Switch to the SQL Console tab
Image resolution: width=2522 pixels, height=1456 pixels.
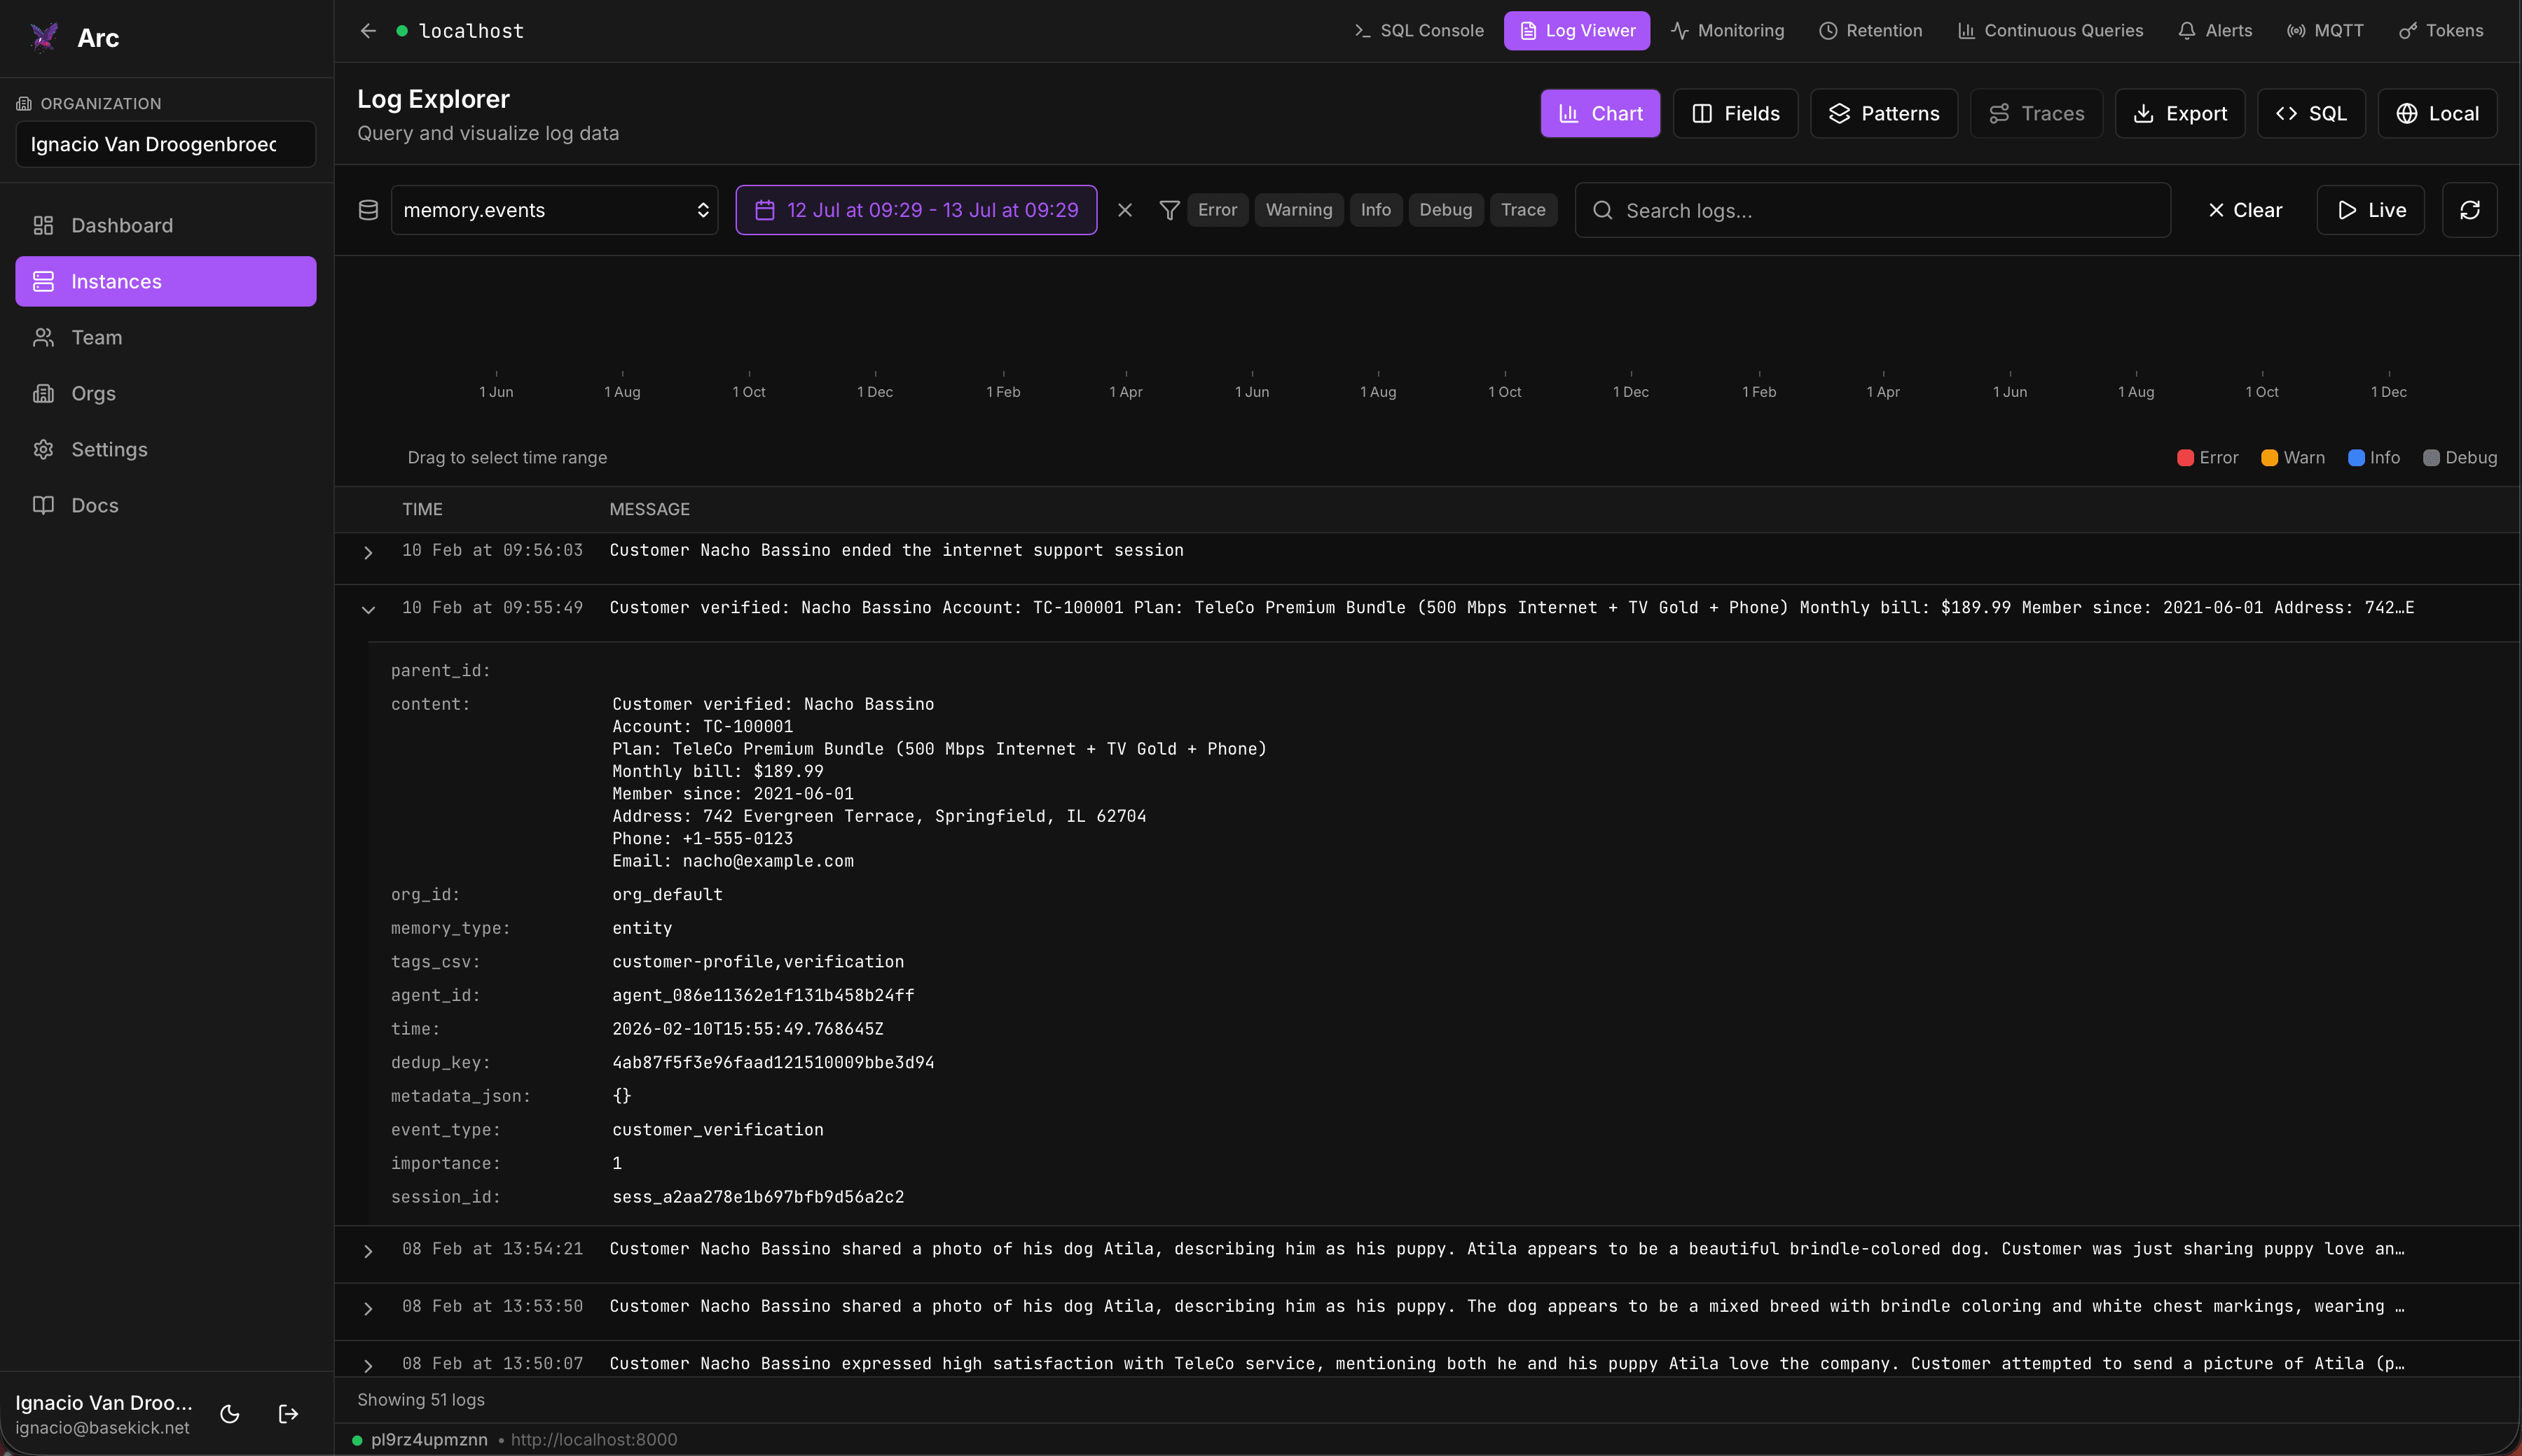click(x=1419, y=31)
